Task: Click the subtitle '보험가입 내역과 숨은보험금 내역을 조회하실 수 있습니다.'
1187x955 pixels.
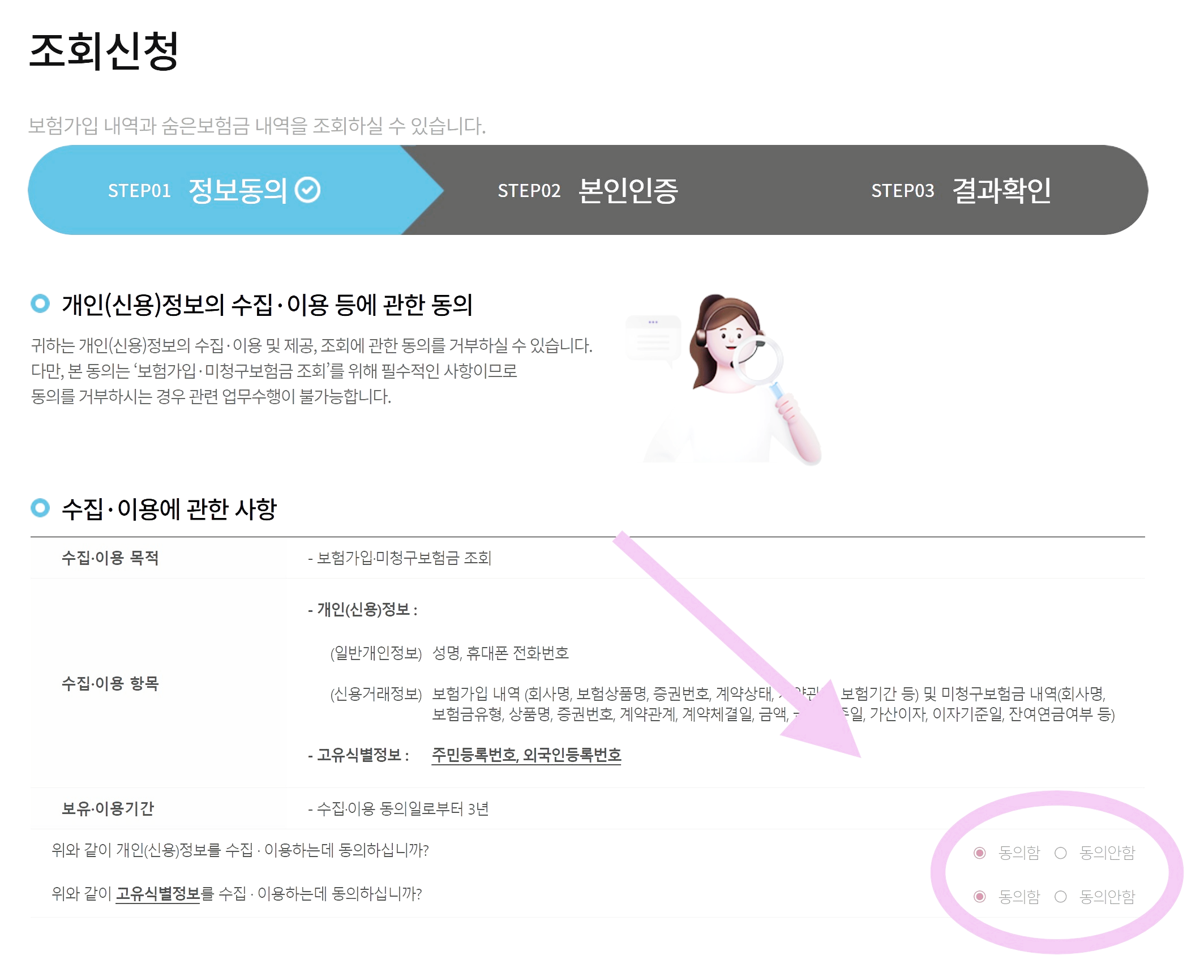Action: (x=257, y=126)
